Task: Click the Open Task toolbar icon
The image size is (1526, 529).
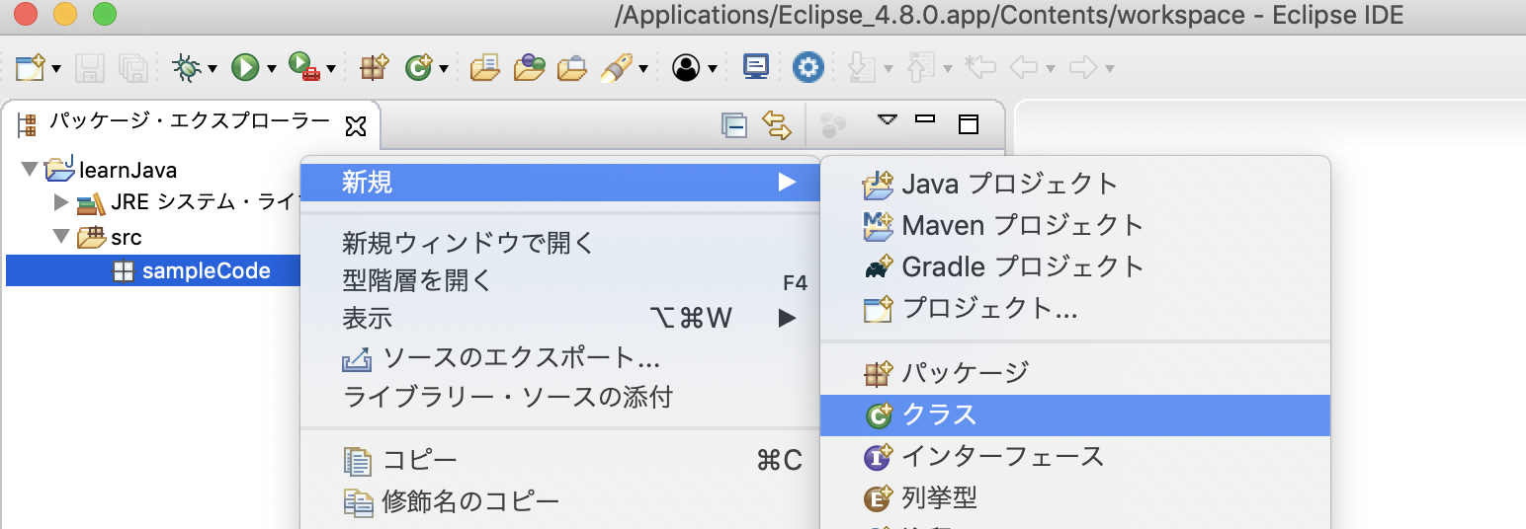Action: (x=529, y=67)
